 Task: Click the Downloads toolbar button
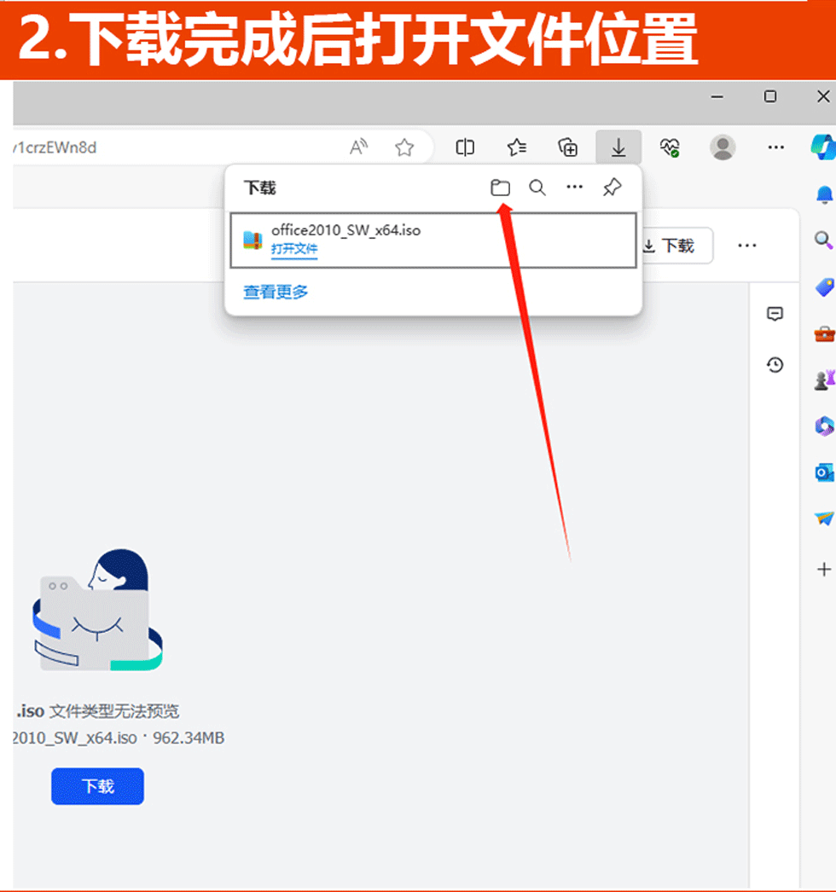(x=618, y=148)
